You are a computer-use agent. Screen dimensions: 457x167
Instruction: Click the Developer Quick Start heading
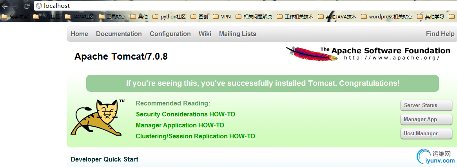tap(104, 160)
